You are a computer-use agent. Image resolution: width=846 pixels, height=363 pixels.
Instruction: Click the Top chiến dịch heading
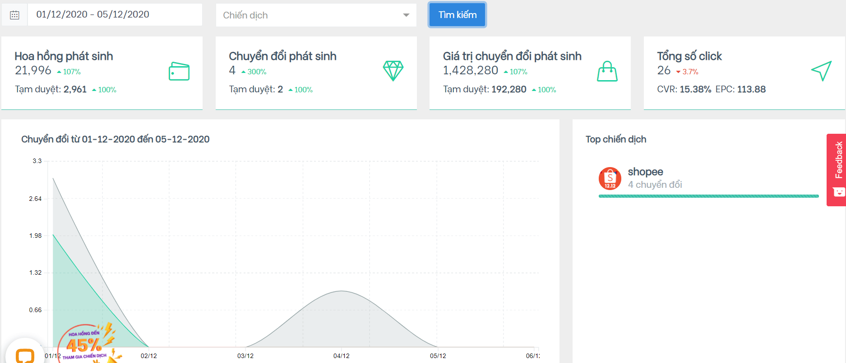point(616,139)
